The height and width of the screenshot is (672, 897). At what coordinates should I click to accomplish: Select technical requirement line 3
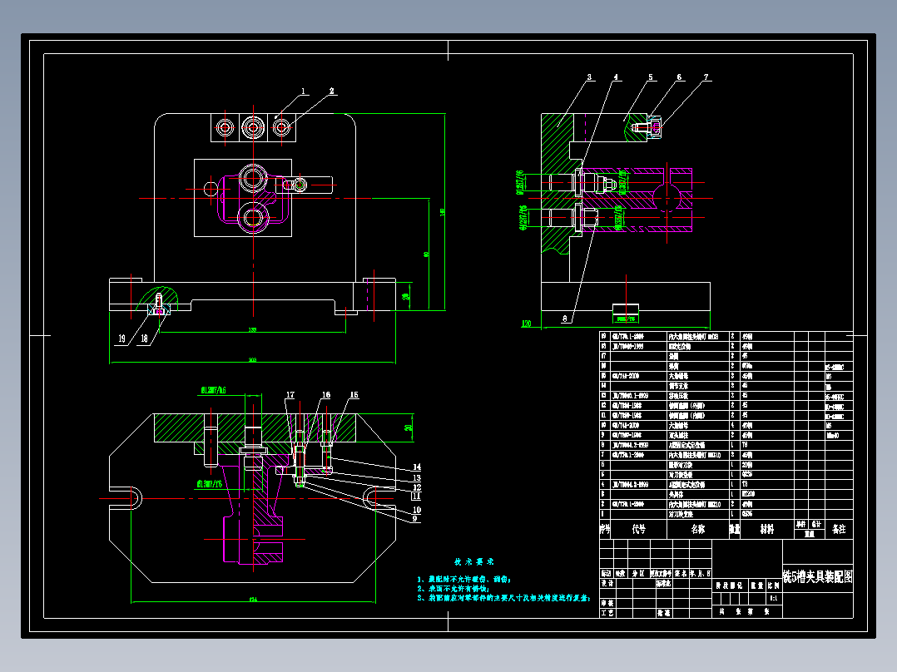(503, 598)
